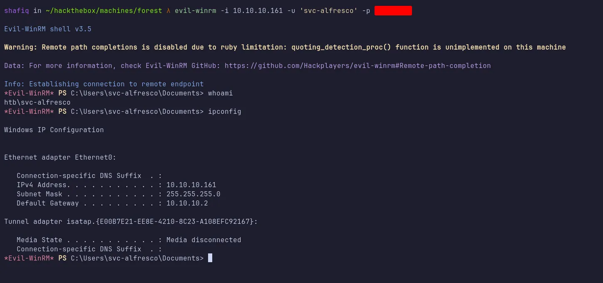
Task: Click the shafiq username in prompt
Action: pyautogui.click(x=17, y=11)
